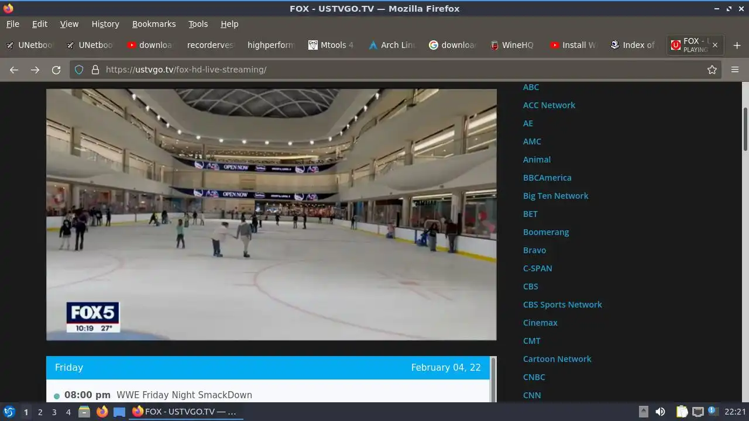Expand hidden tray icons arrow
Image resolution: width=749 pixels, height=421 pixels.
tap(643, 412)
